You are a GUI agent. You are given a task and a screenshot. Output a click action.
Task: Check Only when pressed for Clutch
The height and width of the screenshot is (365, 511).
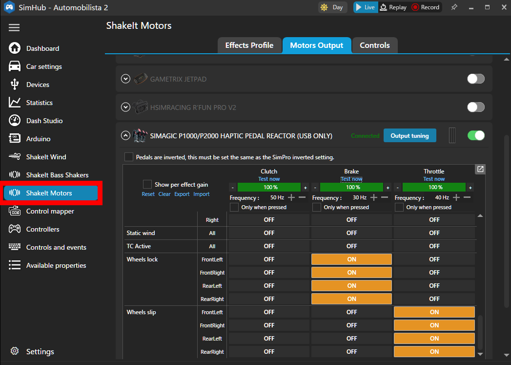(x=234, y=207)
